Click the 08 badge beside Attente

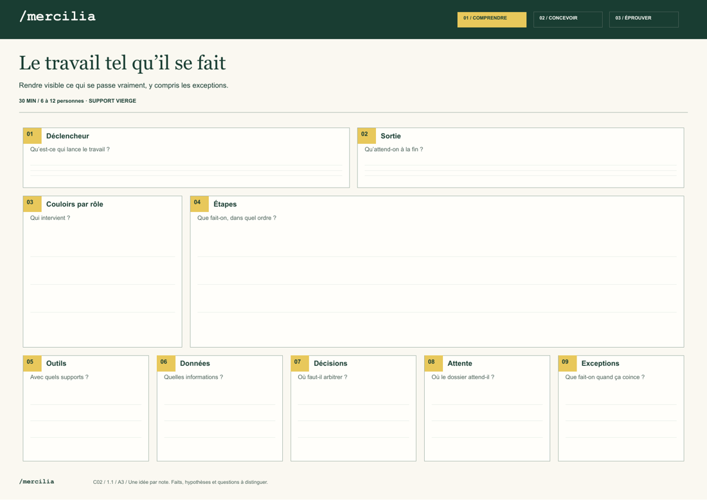pyautogui.click(x=433, y=363)
